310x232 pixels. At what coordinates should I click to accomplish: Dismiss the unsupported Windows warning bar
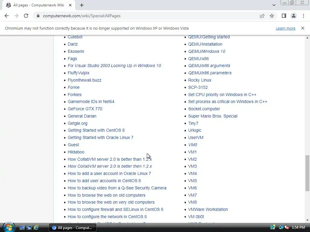pyautogui.click(x=303, y=28)
